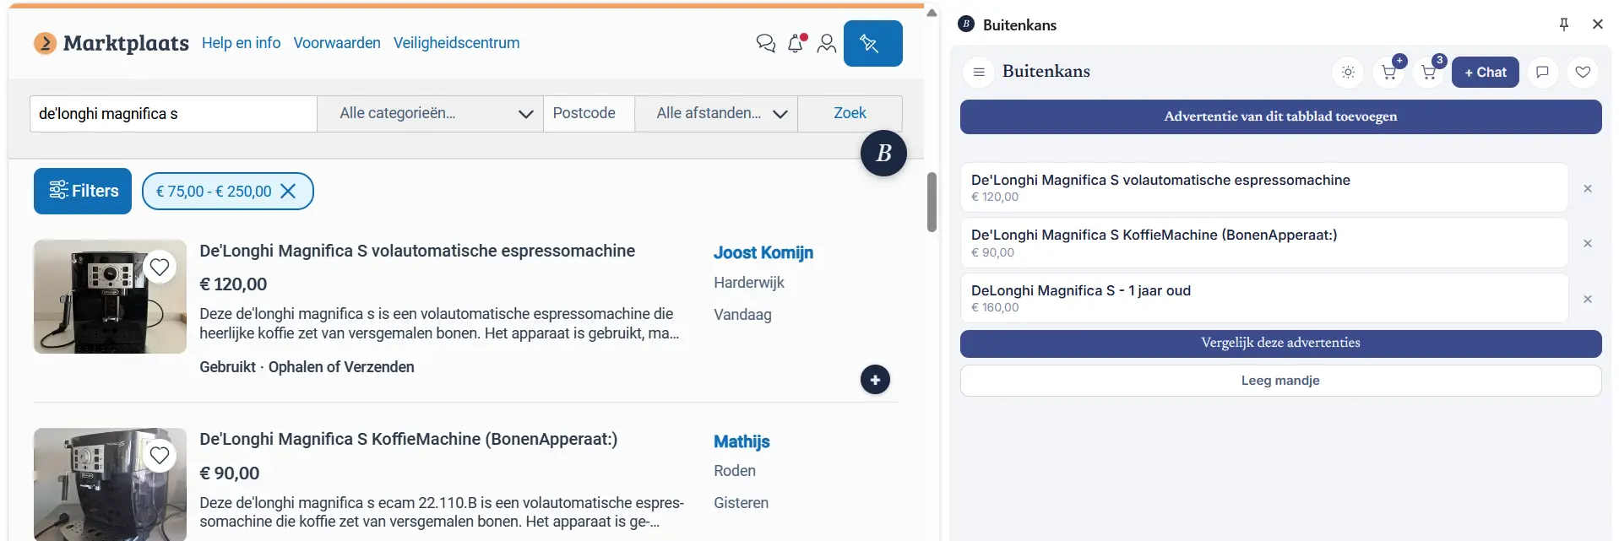The height and width of the screenshot is (541, 1619).
Task: Click the add-to-cart plus icon
Action: click(x=1389, y=72)
